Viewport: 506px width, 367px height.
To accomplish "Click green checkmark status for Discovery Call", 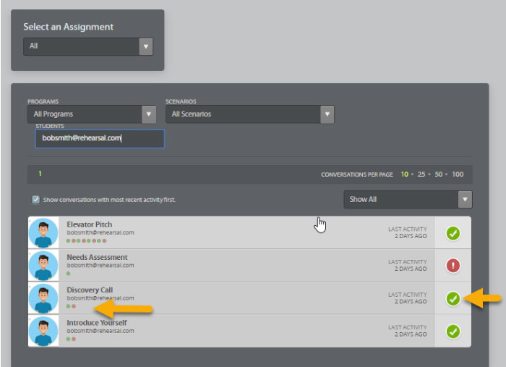I will coord(453,298).
